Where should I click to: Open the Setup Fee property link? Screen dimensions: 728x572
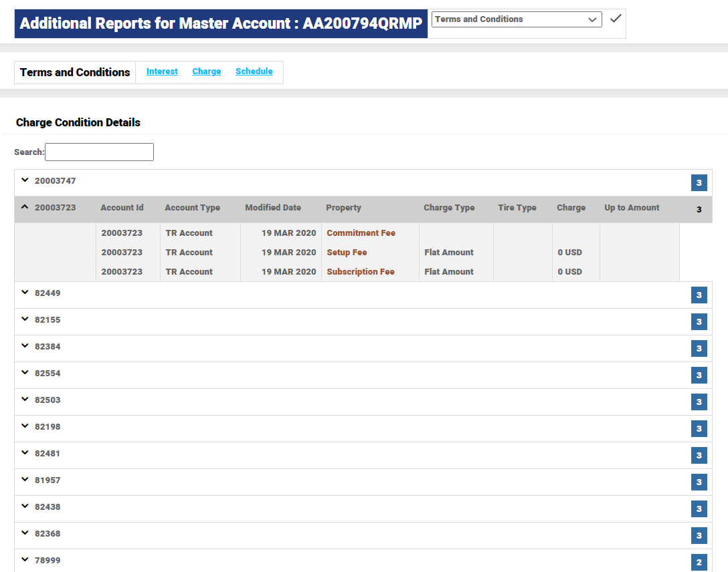point(347,253)
